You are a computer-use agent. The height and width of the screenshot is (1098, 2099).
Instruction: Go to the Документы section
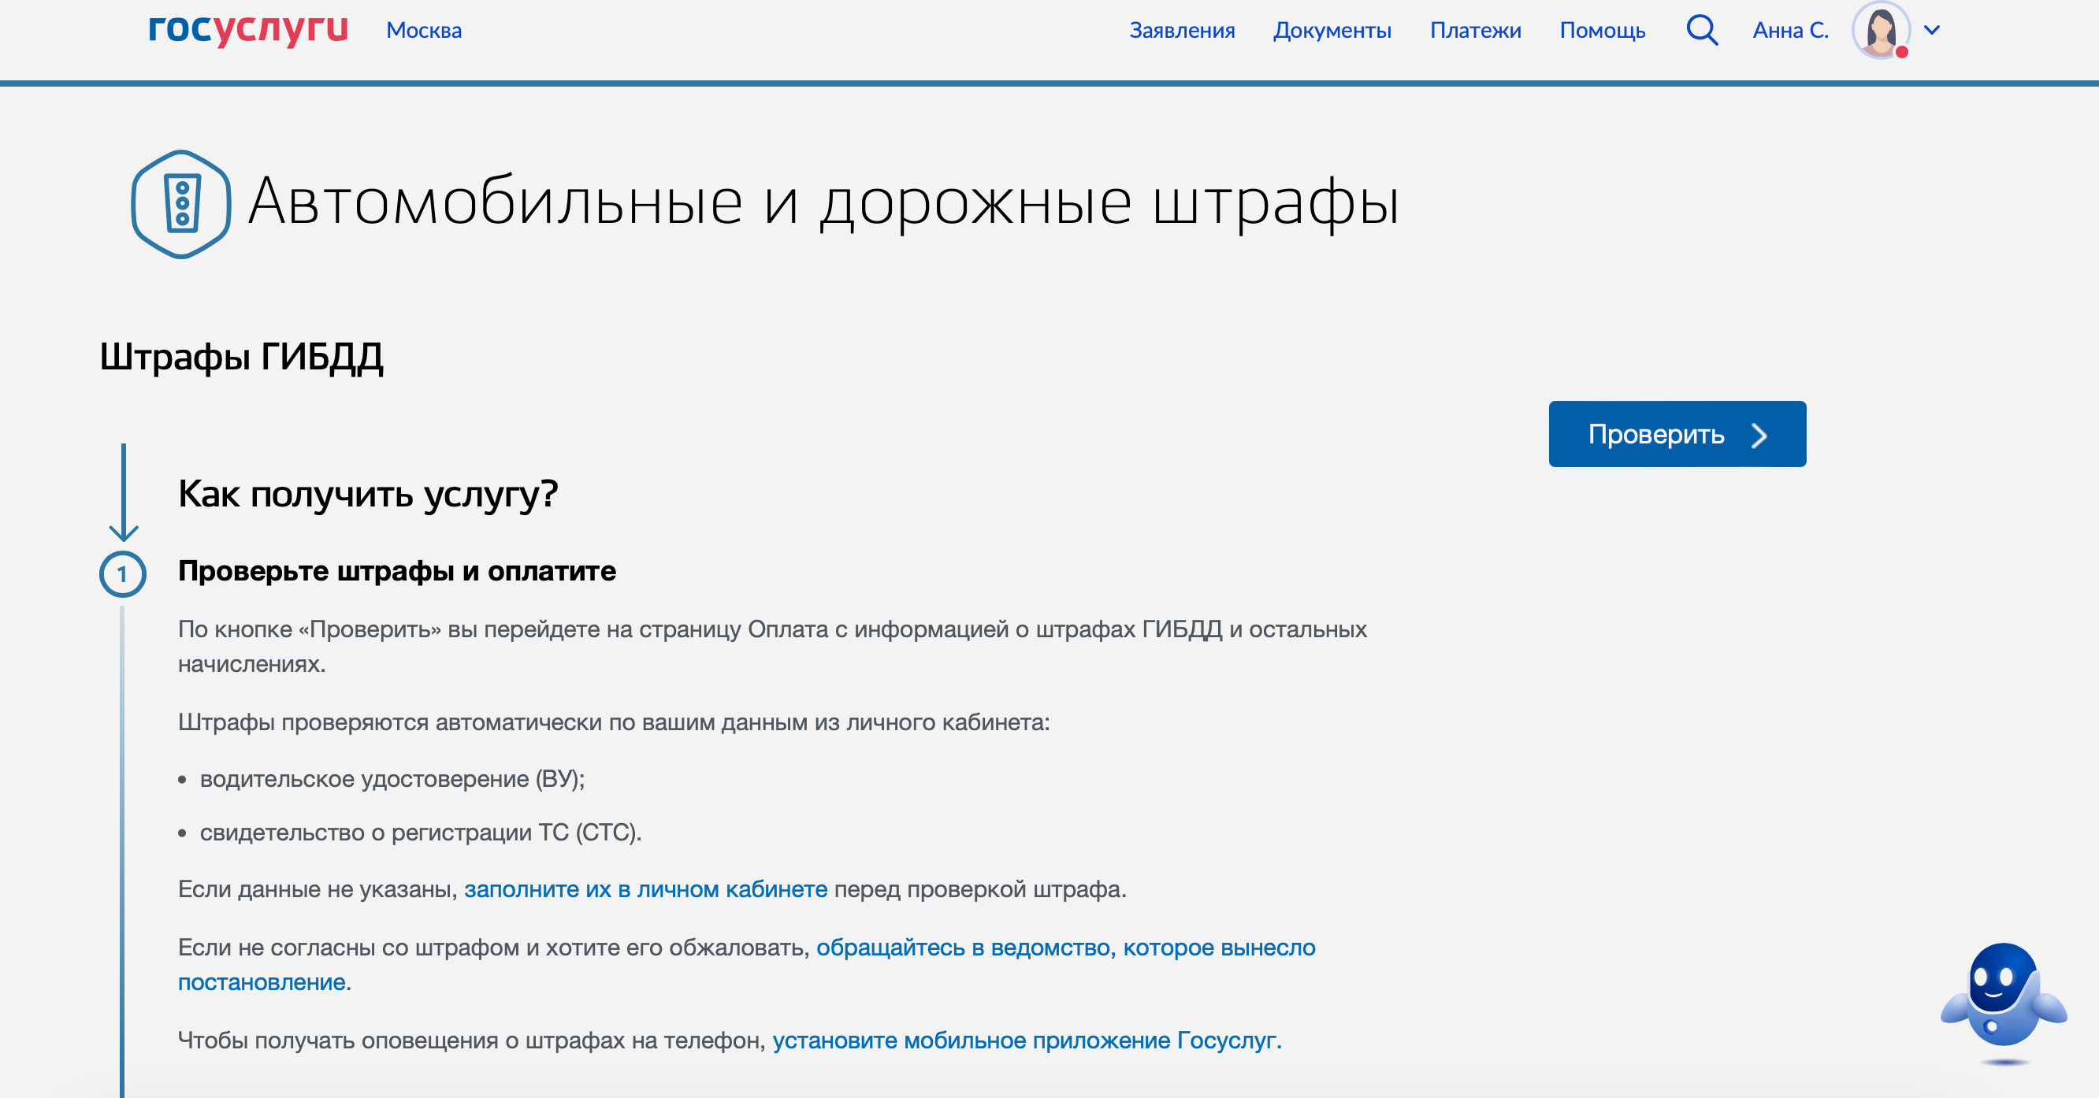(1332, 30)
